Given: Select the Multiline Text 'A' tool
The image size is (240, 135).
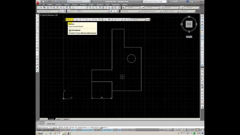Looking at the screenshot, I should [37, 68].
